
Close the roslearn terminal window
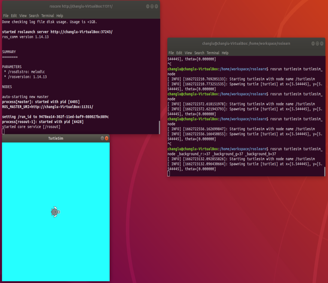point(322,43)
